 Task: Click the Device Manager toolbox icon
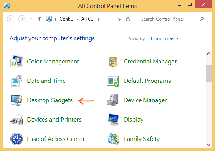pyautogui.click(x=113, y=100)
